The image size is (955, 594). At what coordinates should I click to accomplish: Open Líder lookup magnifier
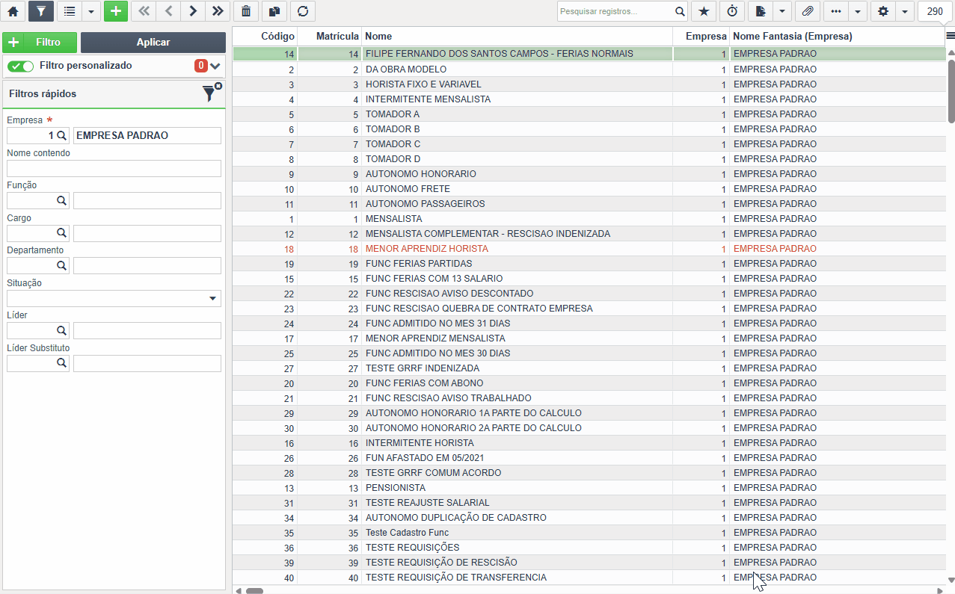[62, 330]
